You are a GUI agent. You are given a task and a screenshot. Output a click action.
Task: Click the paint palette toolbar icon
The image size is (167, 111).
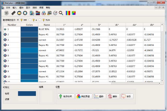click(x=55, y=13)
